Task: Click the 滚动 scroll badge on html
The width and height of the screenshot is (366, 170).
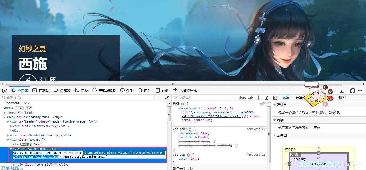Action: point(28,108)
